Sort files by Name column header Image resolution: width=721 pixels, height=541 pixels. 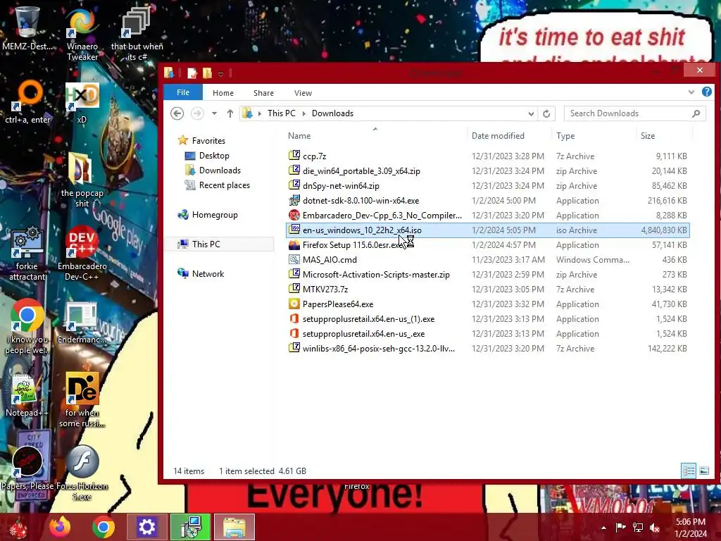pyautogui.click(x=299, y=136)
